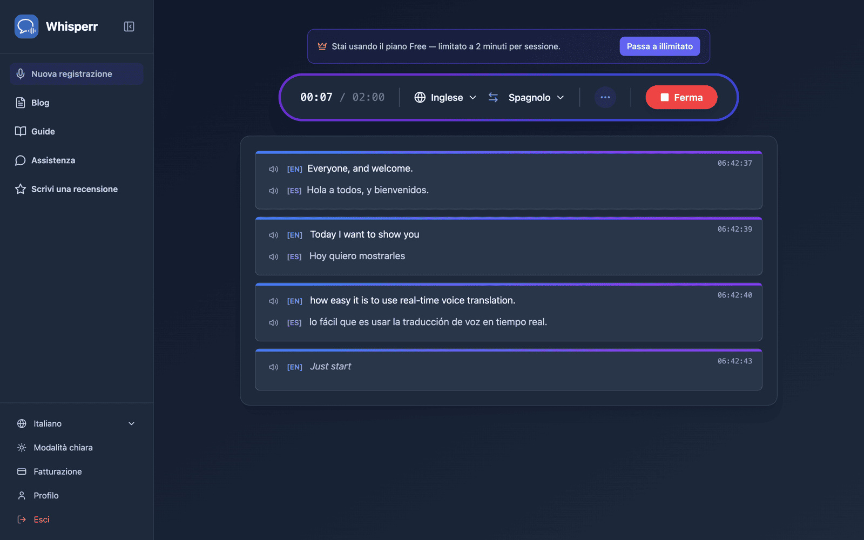Screen dimensions: 864x540
Task: Open Nuova registrazione
Action: click(x=76, y=74)
